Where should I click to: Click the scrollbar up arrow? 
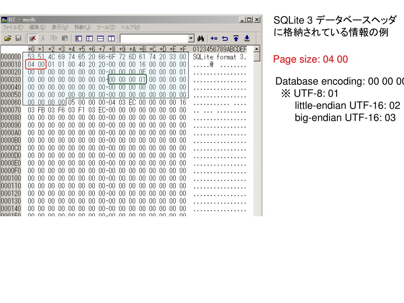click(x=256, y=49)
